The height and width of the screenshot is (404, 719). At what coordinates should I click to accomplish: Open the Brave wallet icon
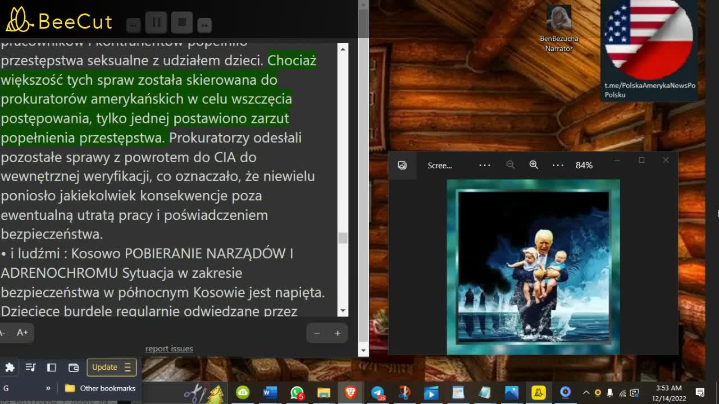tap(74, 368)
